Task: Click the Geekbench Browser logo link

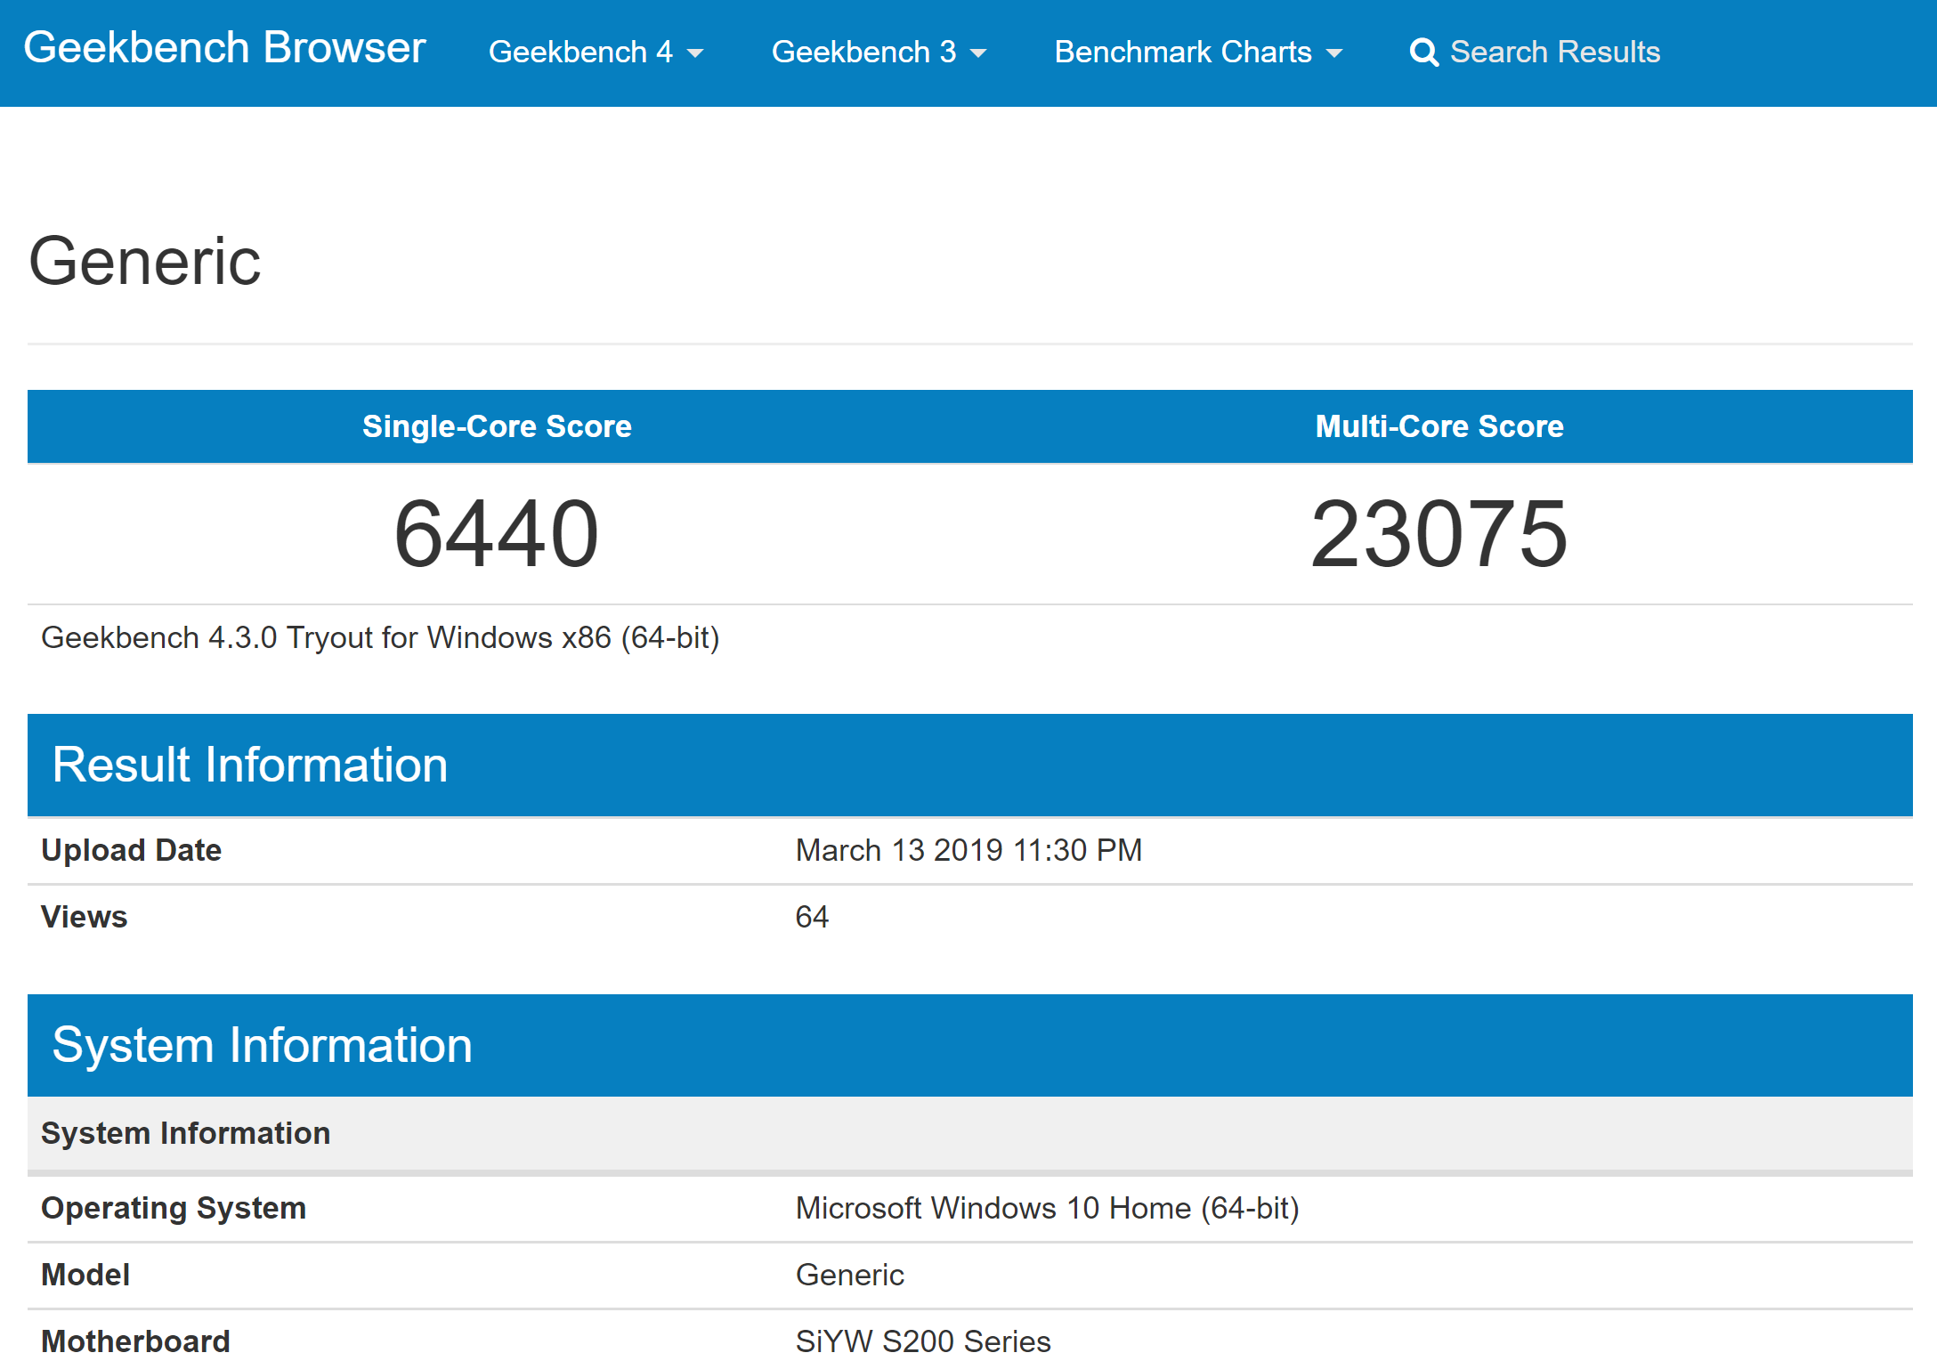Action: (x=224, y=48)
